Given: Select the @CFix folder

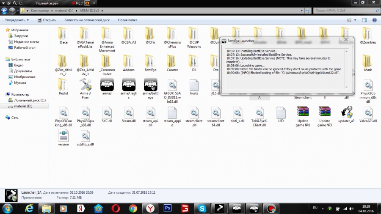Looking at the screenshot, I should click(x=150, y=36).
